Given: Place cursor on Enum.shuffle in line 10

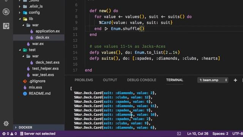Looking at the screenshot, I should point(125,29).
